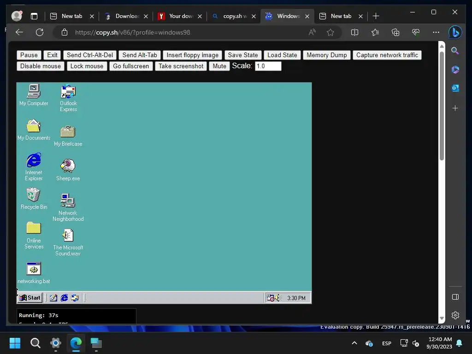The height and width of the screenshot is (354, 472).
Task: Click the sidebar search icon
Action: pyautogui.click(x=455, y=51)
